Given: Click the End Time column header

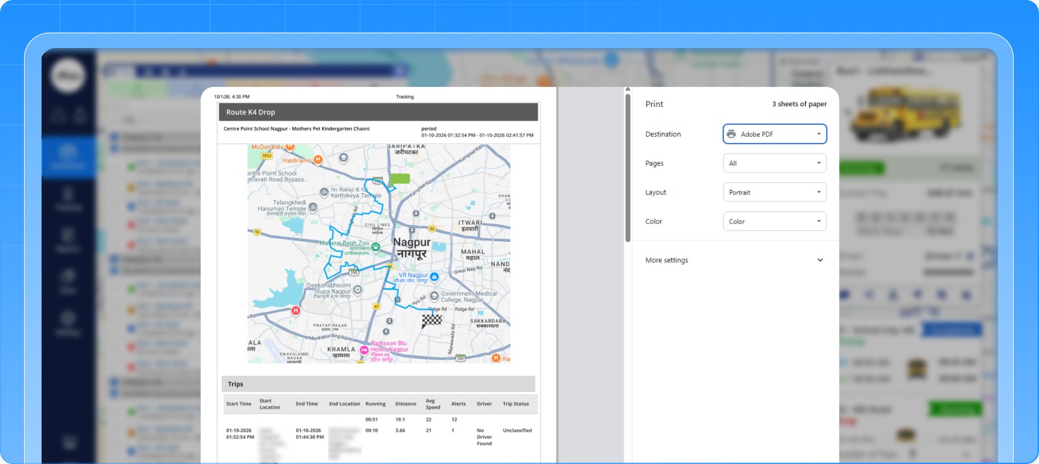Looking at the screenshot, I should click(x=307, y=404).
